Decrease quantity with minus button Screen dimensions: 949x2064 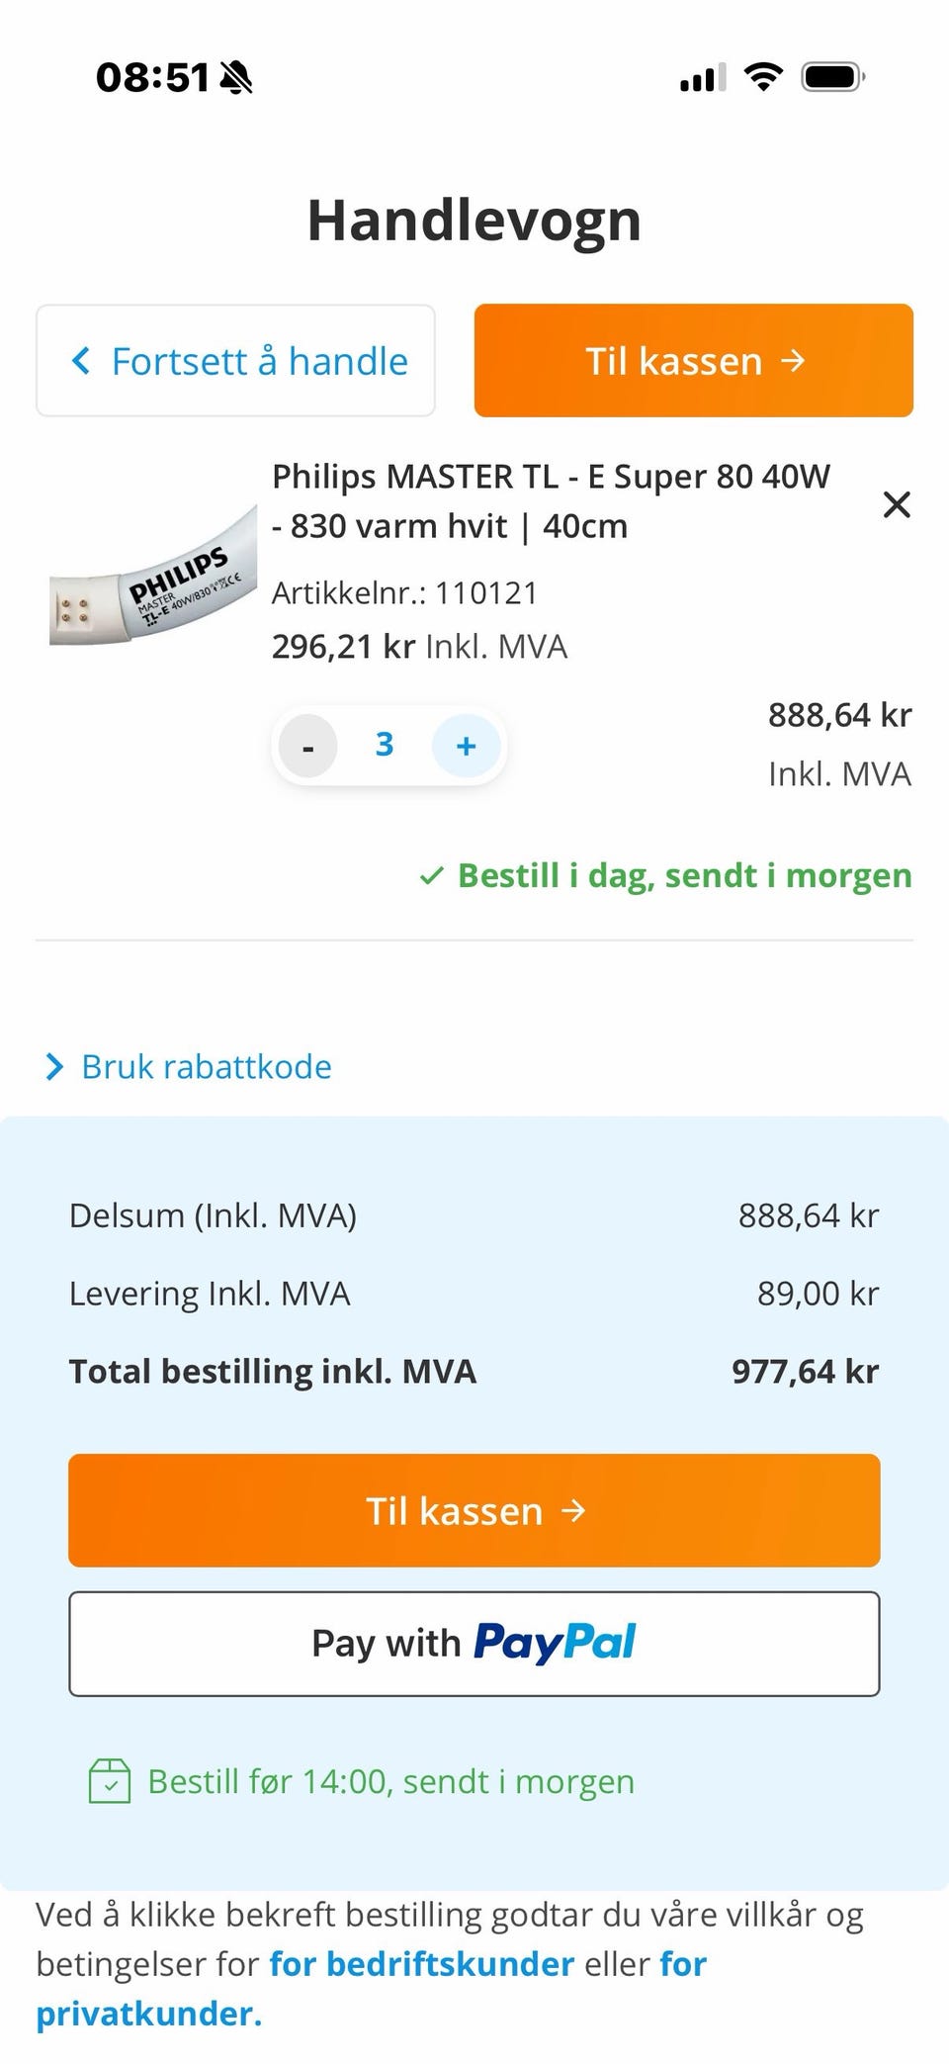point(308,746)
